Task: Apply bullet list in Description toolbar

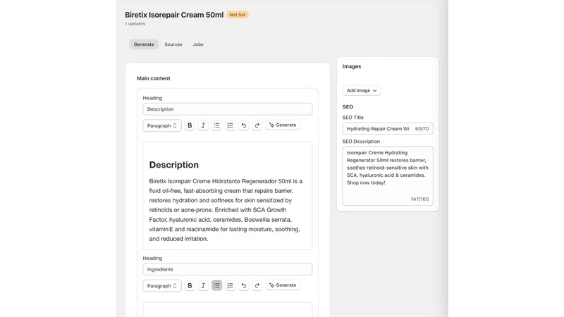Action: click(x=216, y=125)
